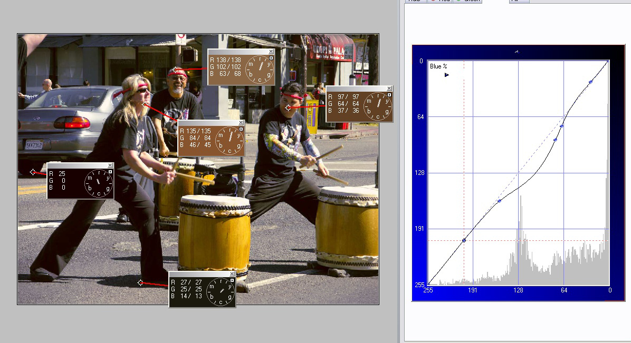
Task: Click the hue clock dial in the R 138/138 readout
Action: [260, 70]
